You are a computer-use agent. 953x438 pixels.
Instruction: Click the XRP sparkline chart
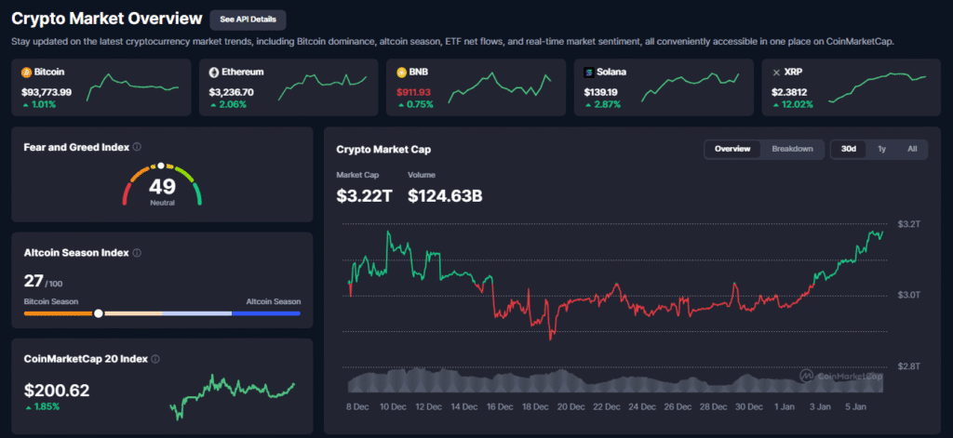877,86
